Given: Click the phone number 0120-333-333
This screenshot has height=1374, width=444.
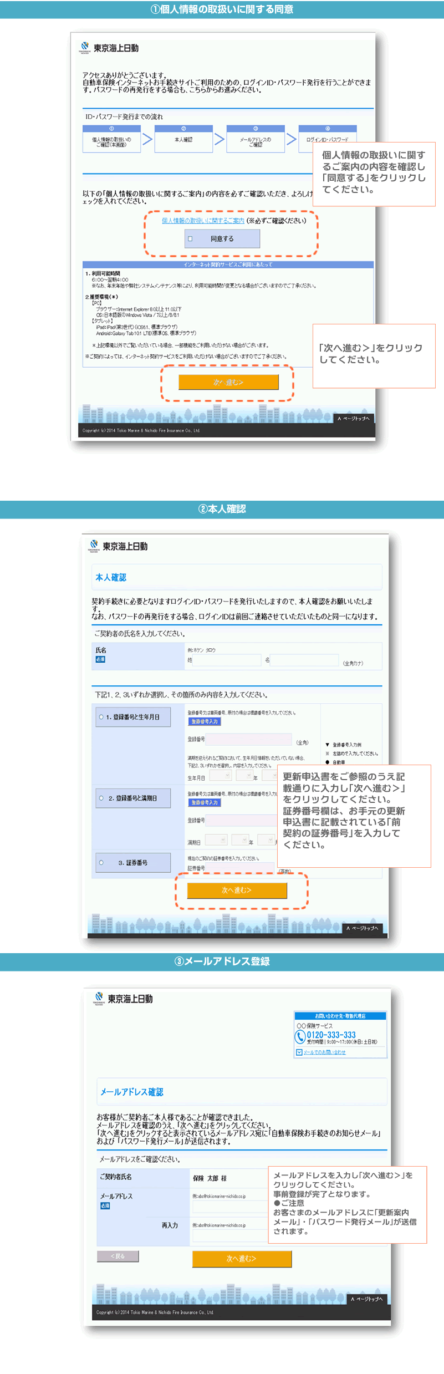Looking at the screenshot, I should click(331, 1035).
